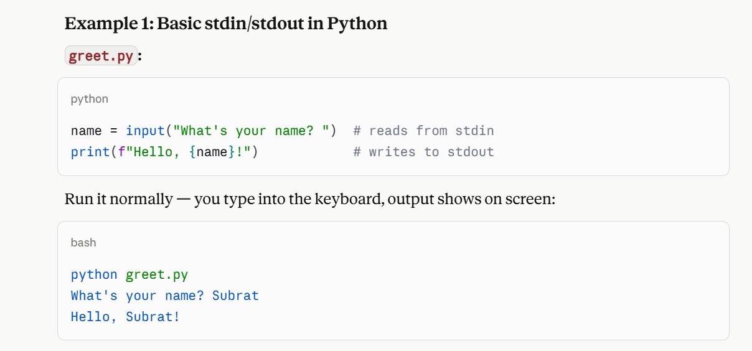
Task: Click the "bash" language label
Action: pos(83,243)
